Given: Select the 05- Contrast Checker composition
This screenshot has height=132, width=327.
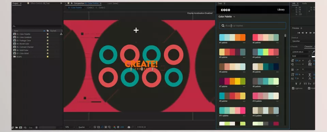Looking at the screenshot, I should (25, 47).
